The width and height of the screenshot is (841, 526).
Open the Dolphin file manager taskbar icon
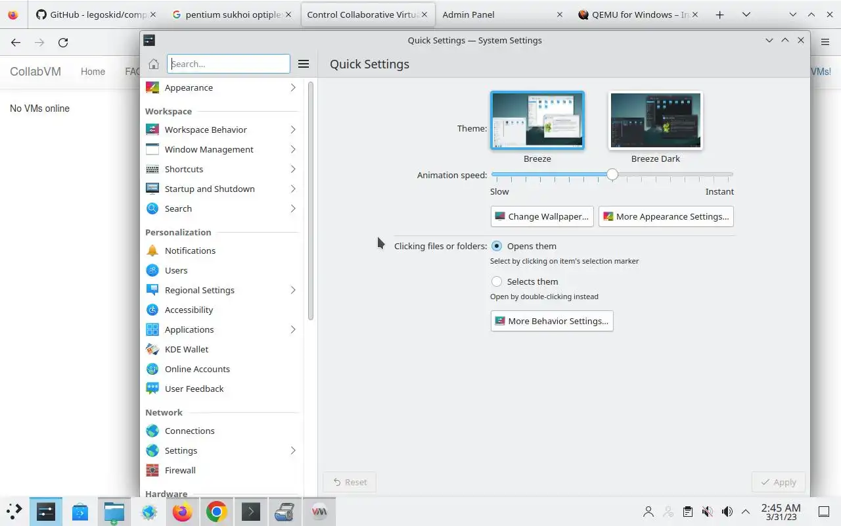(x=114, y=512)
